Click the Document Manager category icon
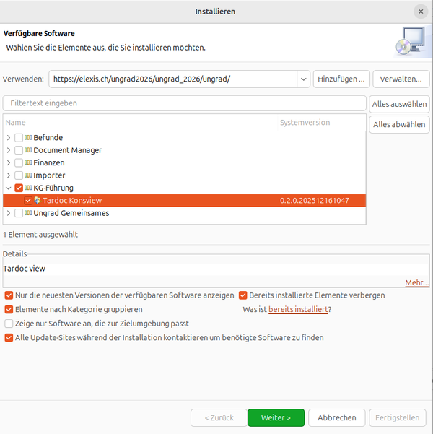Screen dimensions: 433x434 point(28,150)
